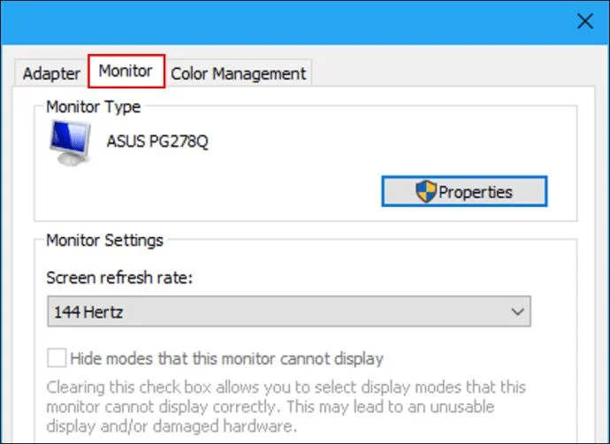Open monitor Properties
This screenshot has height=444, width=610.
(464, 191)
